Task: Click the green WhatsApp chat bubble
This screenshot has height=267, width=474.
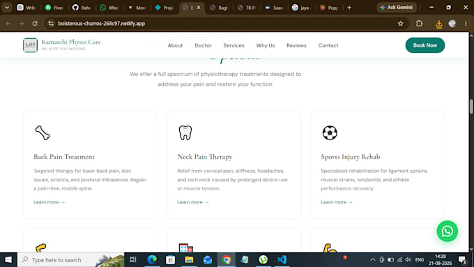Action: 448,231
